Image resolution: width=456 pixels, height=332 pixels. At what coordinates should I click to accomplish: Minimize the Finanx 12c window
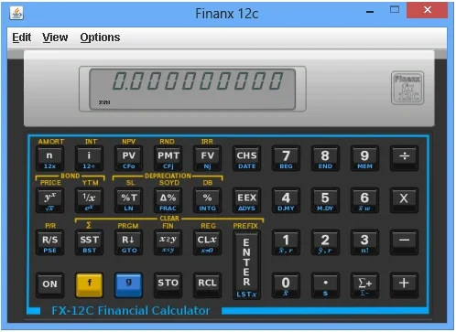370,12
